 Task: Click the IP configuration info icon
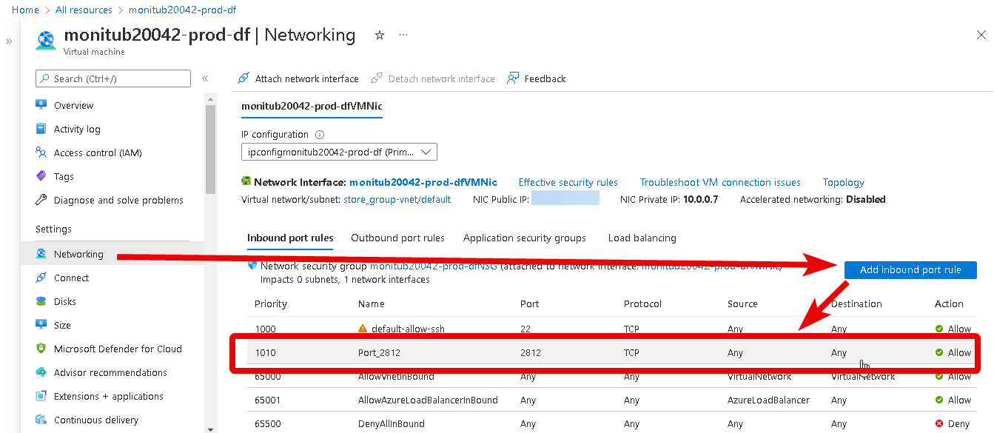(320, 135)
